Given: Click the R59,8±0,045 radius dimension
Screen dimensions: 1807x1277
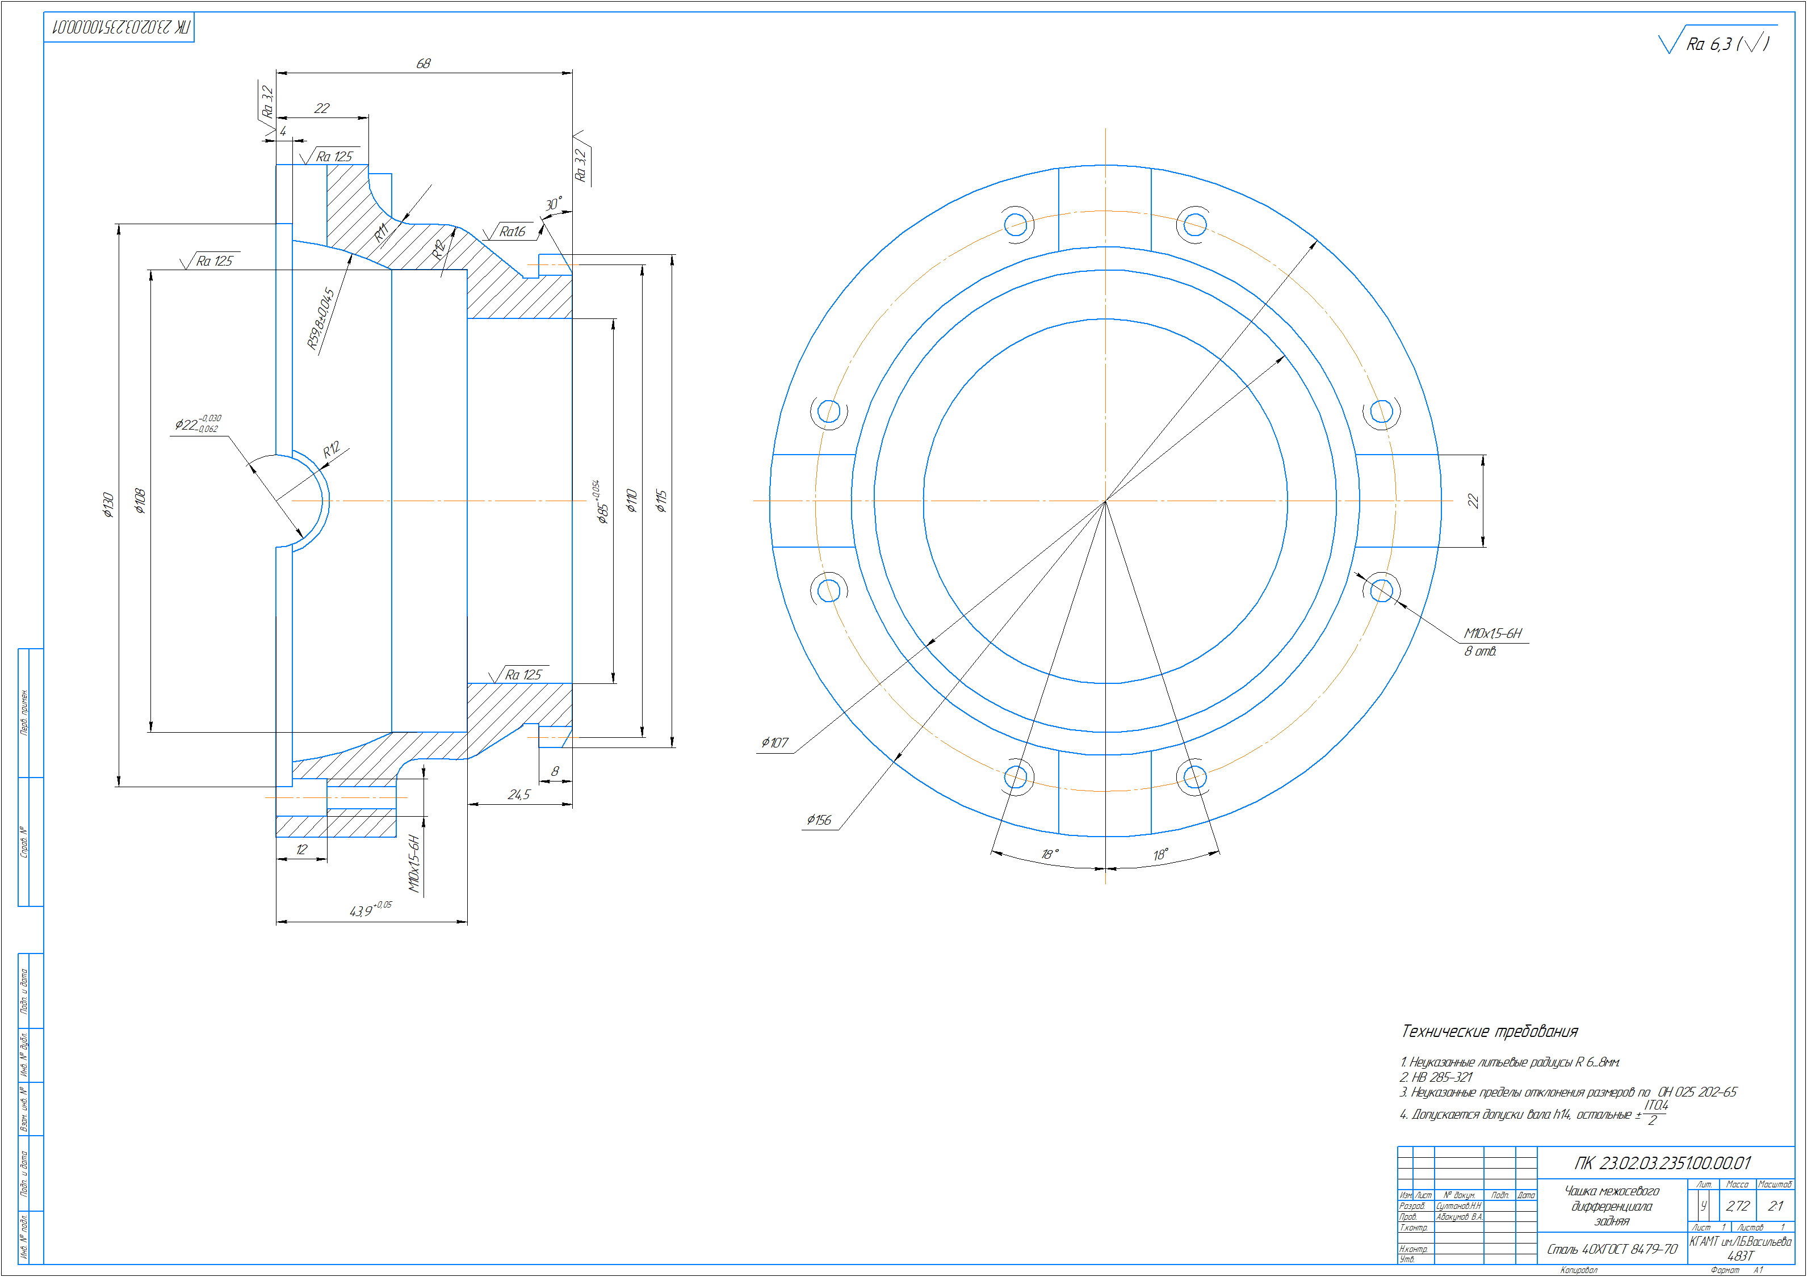Looking at the screenshot, I should coord(320,318).
